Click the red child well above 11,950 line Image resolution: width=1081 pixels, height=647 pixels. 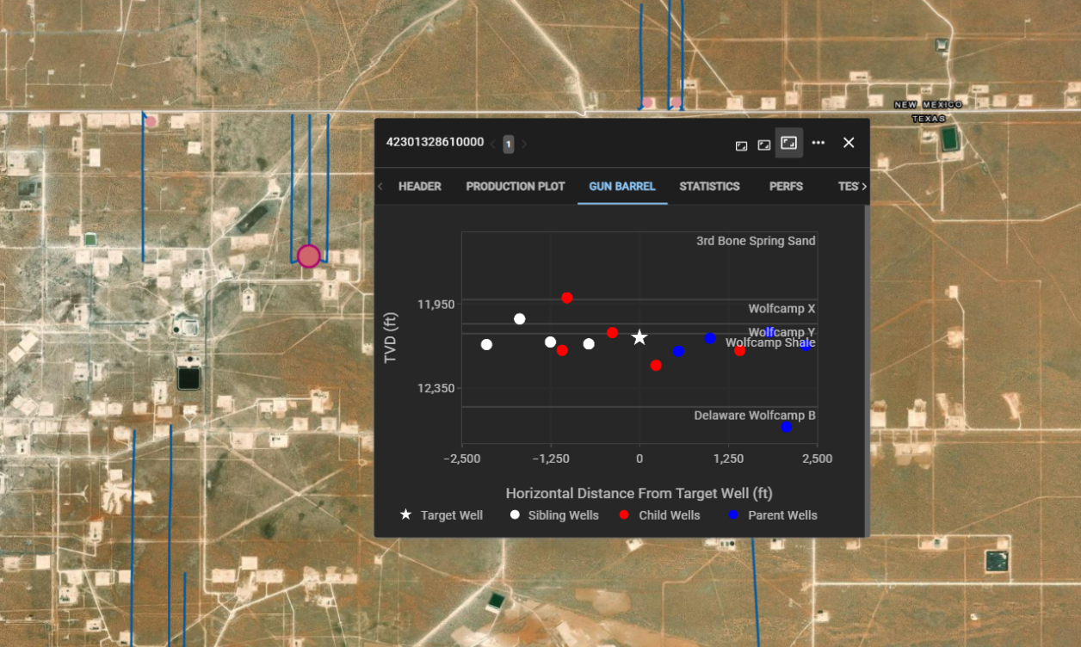coord(567,298)
